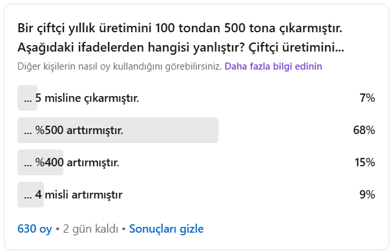View voters via the '630 oy' link
This screenshot has width=391, height=252.
click(x=35, y=229)
